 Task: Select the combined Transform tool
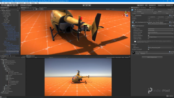coord(17,5)
